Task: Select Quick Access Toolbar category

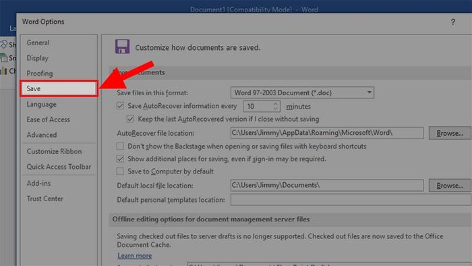Action: click(x=59, y=167)
